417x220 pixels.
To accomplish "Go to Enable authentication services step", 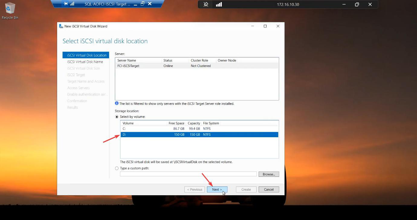I will (x=87, y=94).
